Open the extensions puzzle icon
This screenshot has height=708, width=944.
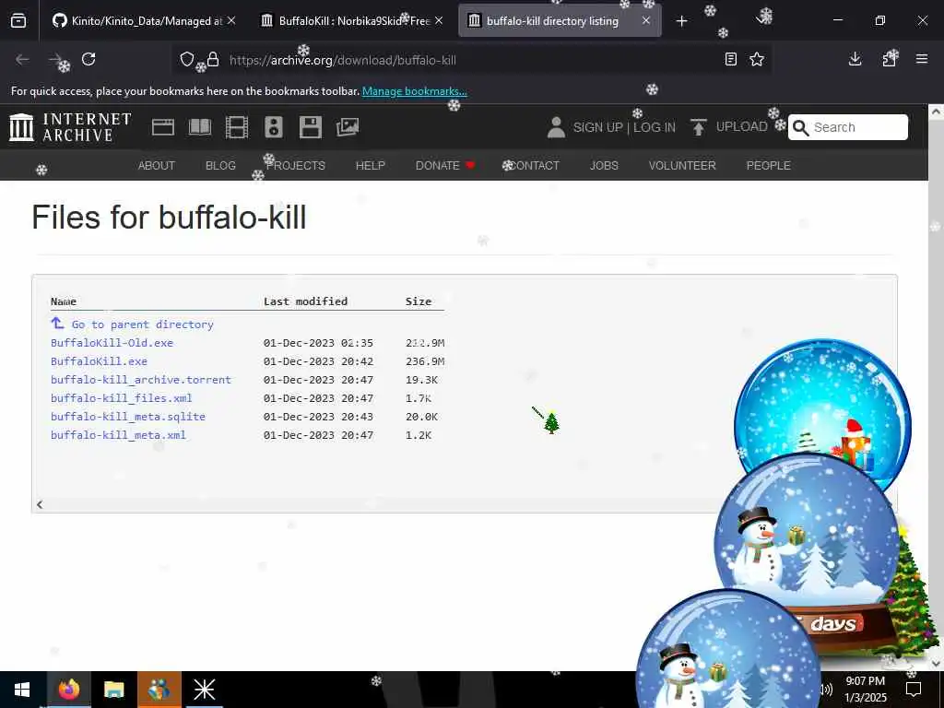pyautogui.click(x=890, y=59)
